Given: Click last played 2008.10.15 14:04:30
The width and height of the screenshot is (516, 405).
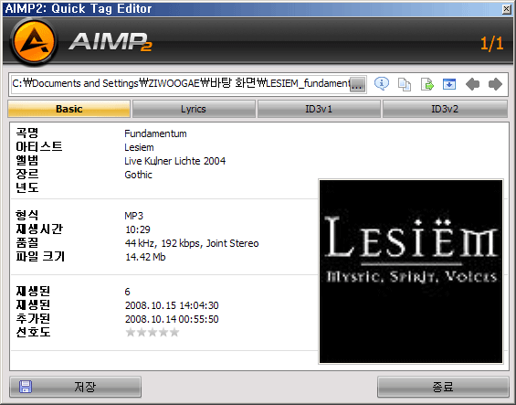Looking at the screenshot, I should click(172, 305).
